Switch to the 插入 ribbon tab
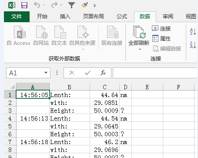The image size is (198, 158). (x=65, y=17)
